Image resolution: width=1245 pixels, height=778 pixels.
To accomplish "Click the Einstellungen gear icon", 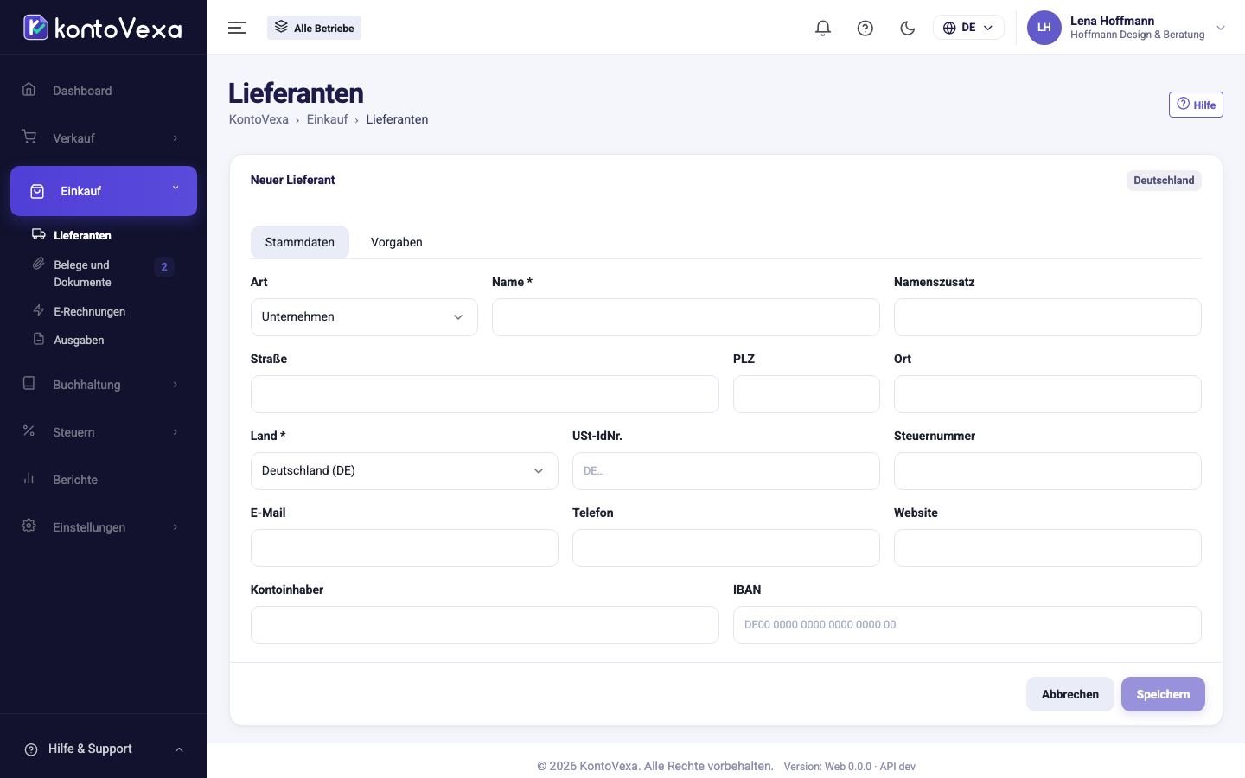I will point(29,526).
